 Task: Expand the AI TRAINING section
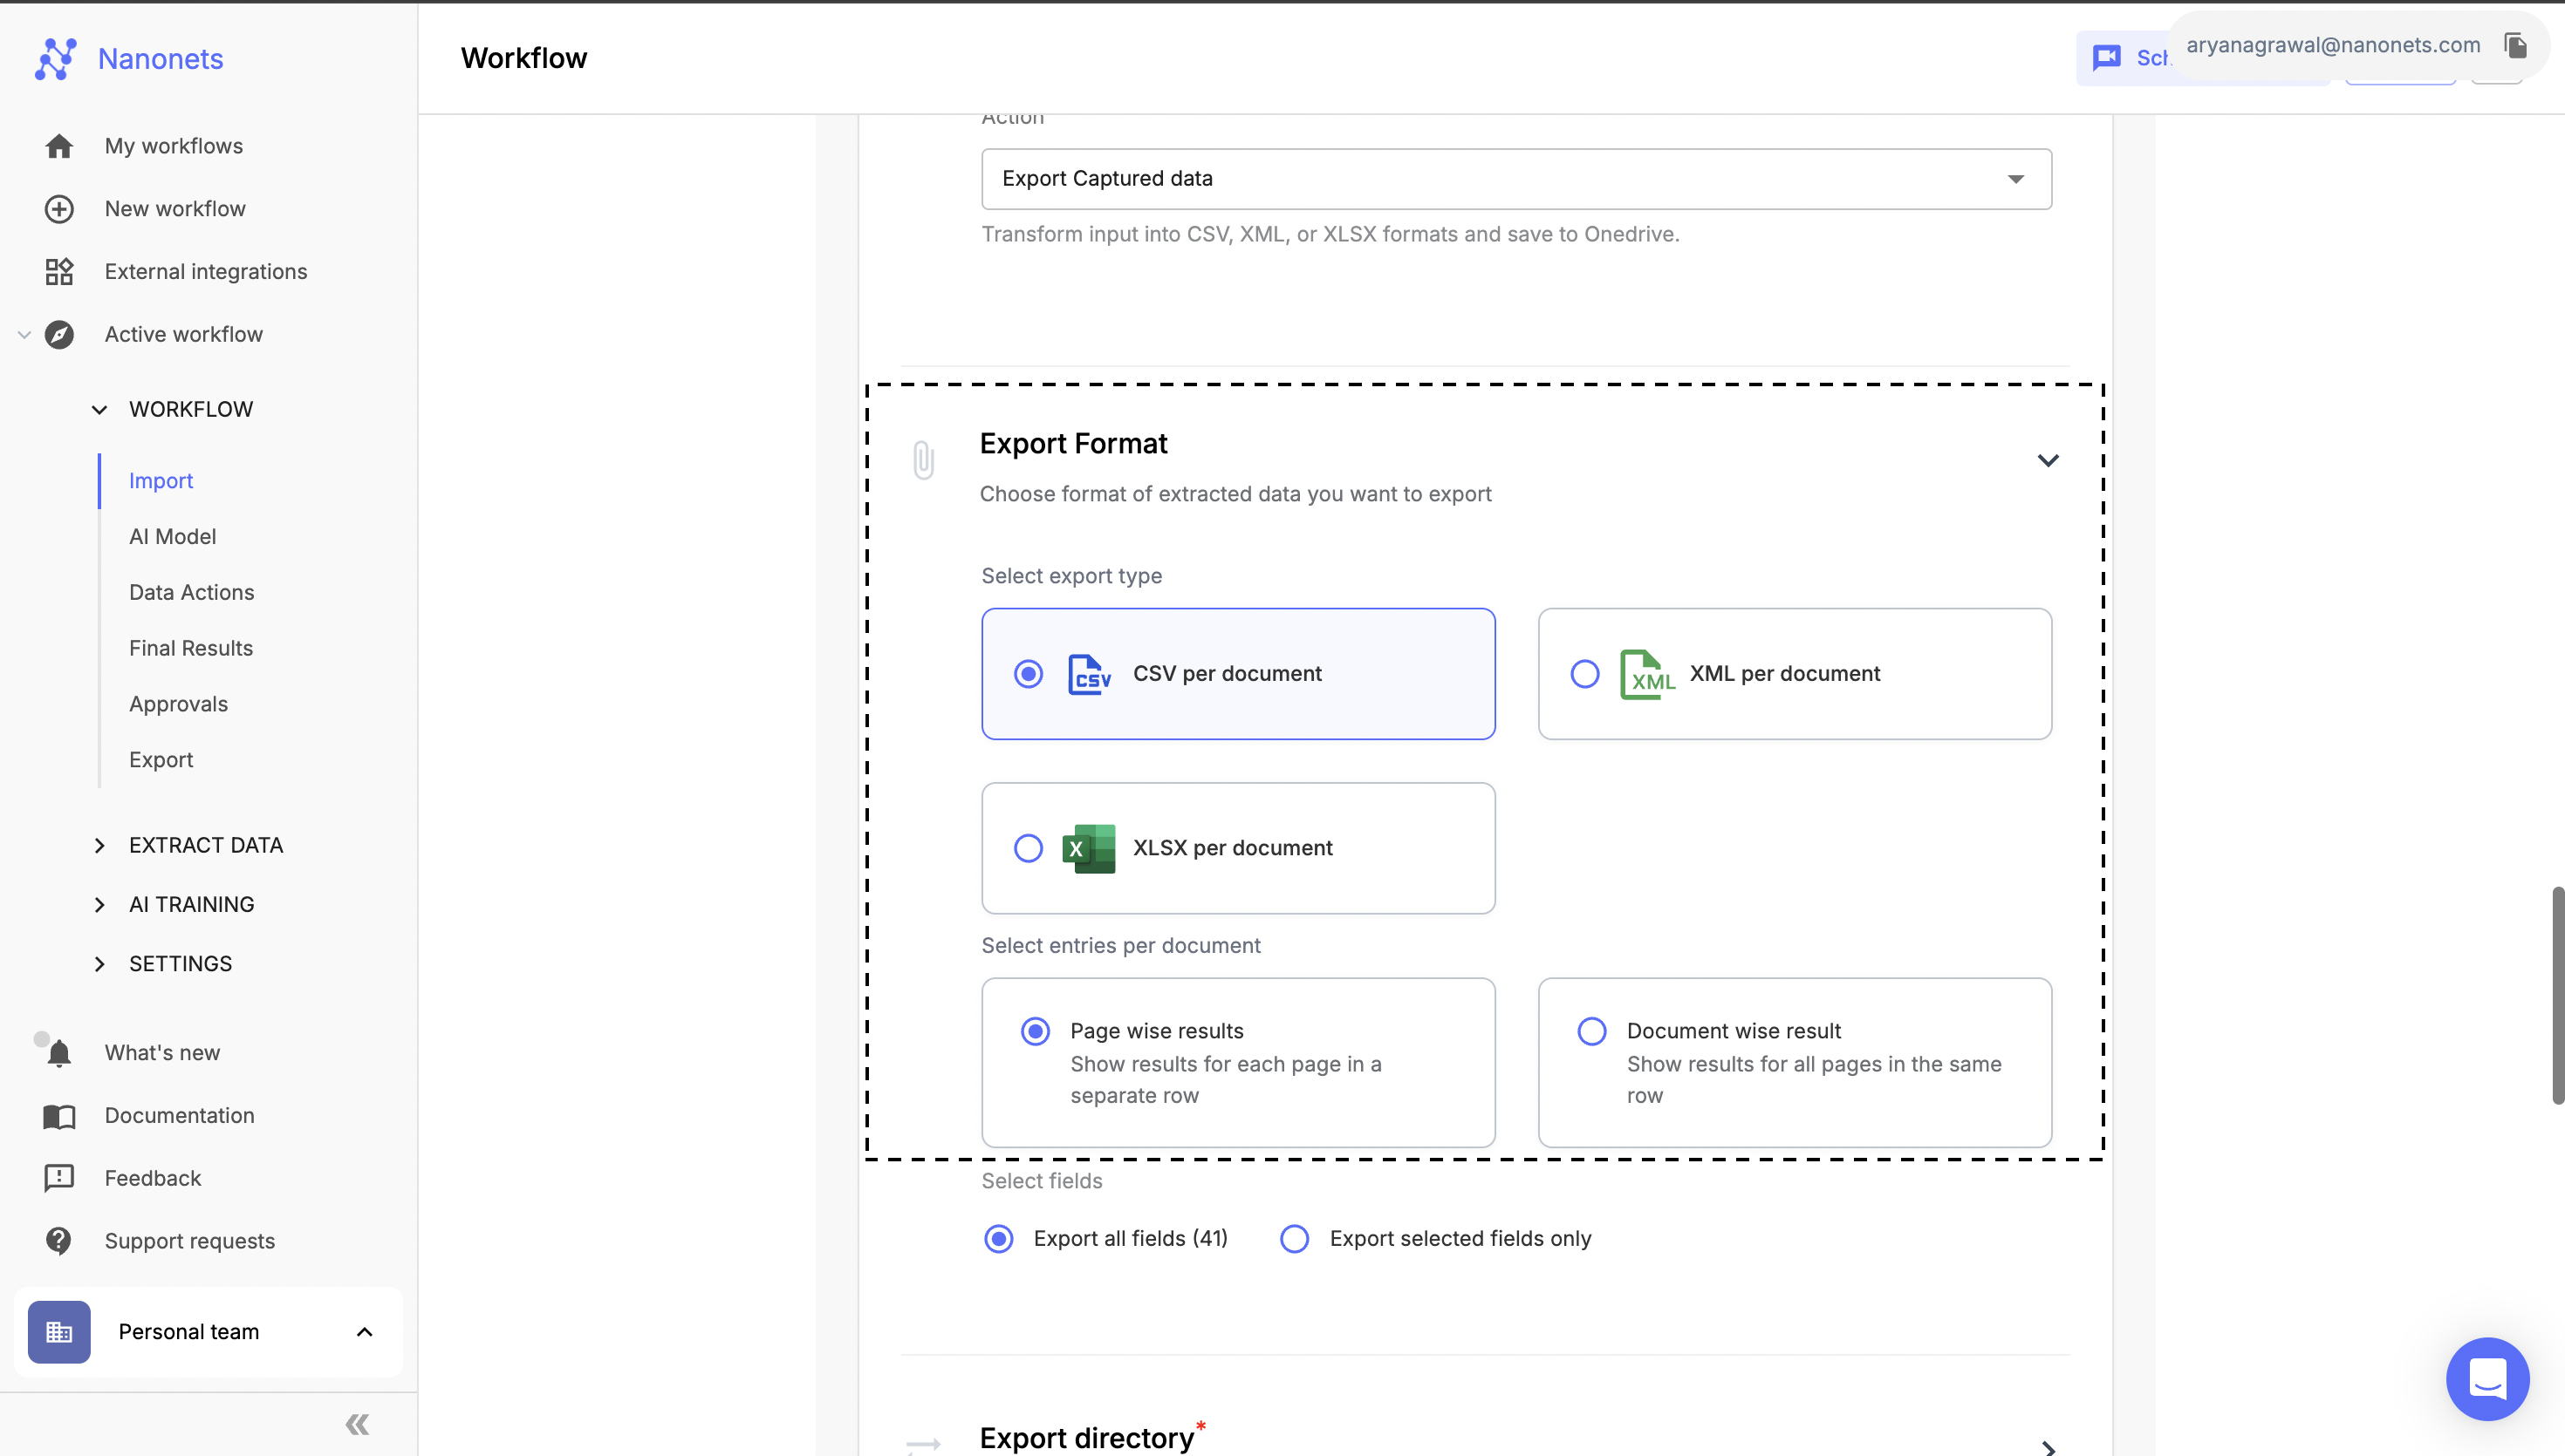pyautogui.click(x=99, y=905)
